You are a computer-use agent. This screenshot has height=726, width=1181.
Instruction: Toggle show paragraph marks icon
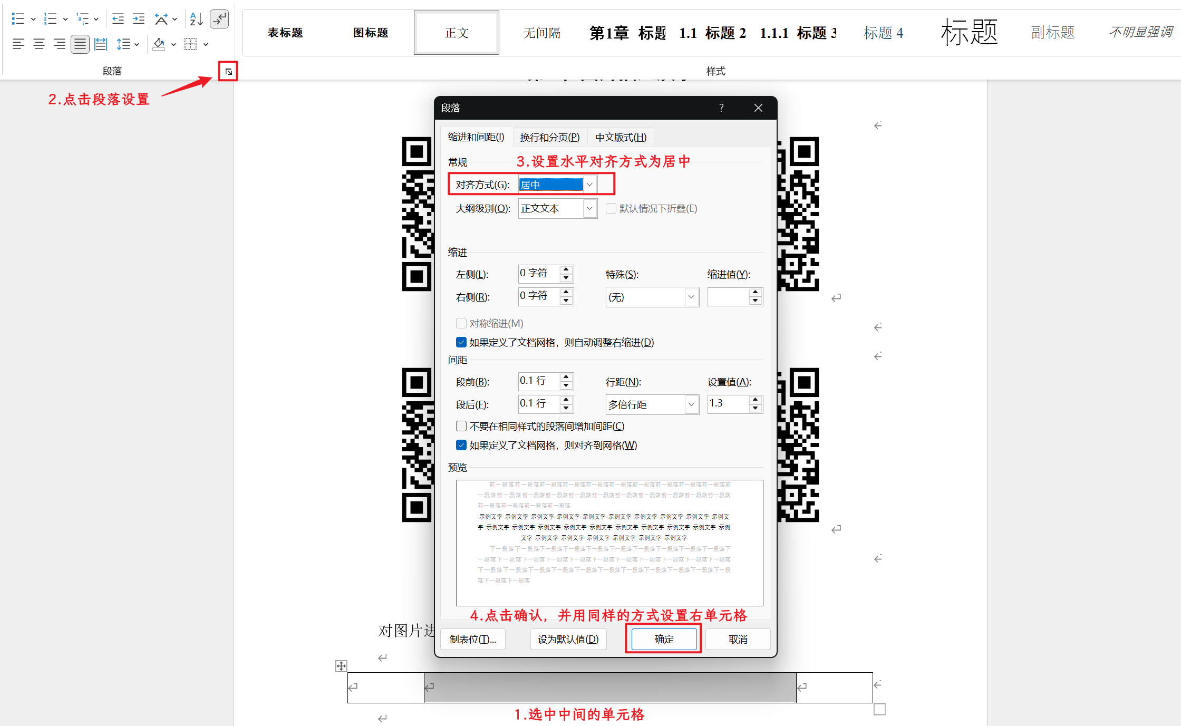click(219, 19)
